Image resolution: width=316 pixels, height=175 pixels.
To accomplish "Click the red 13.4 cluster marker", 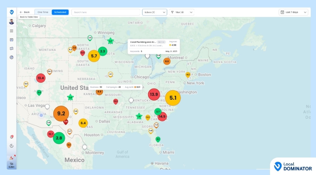I will tap(41, 78).
